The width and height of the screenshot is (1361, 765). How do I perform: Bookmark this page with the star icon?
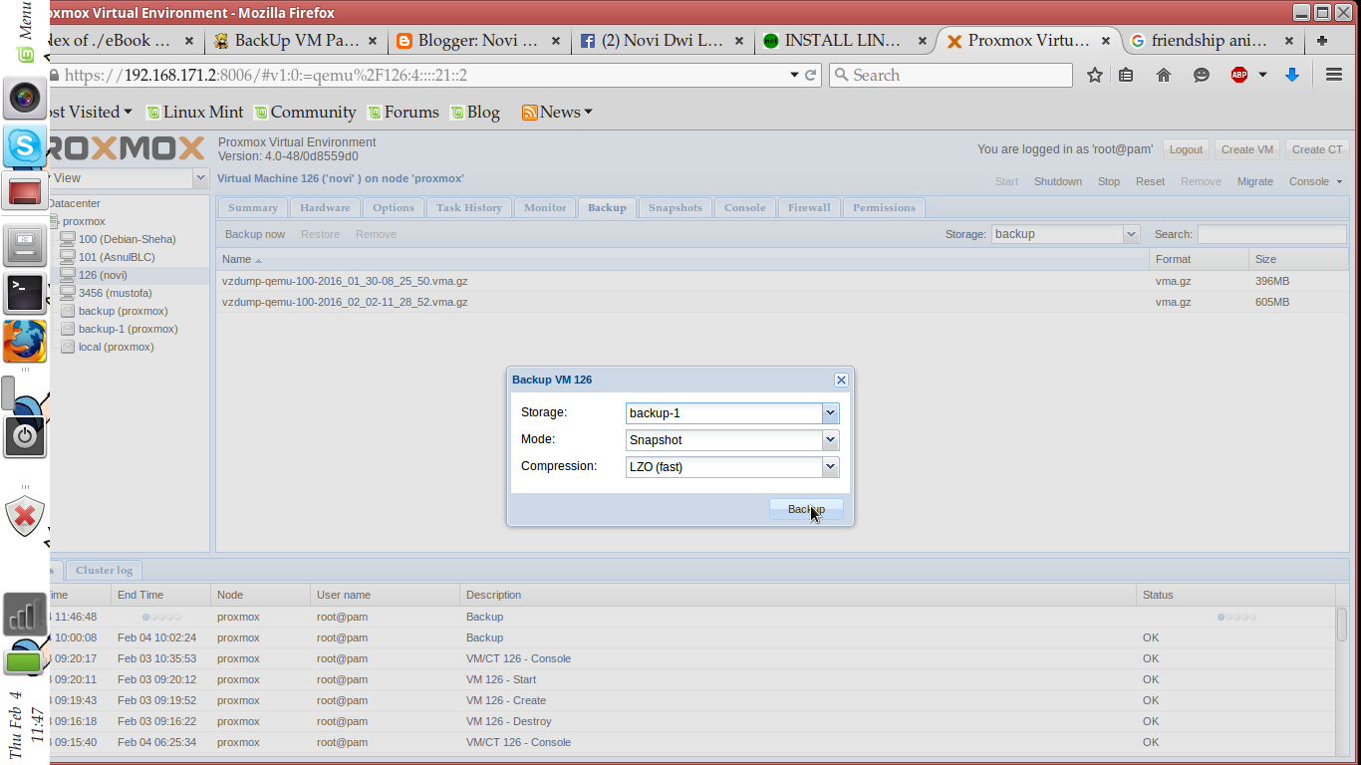point(1093,75)
